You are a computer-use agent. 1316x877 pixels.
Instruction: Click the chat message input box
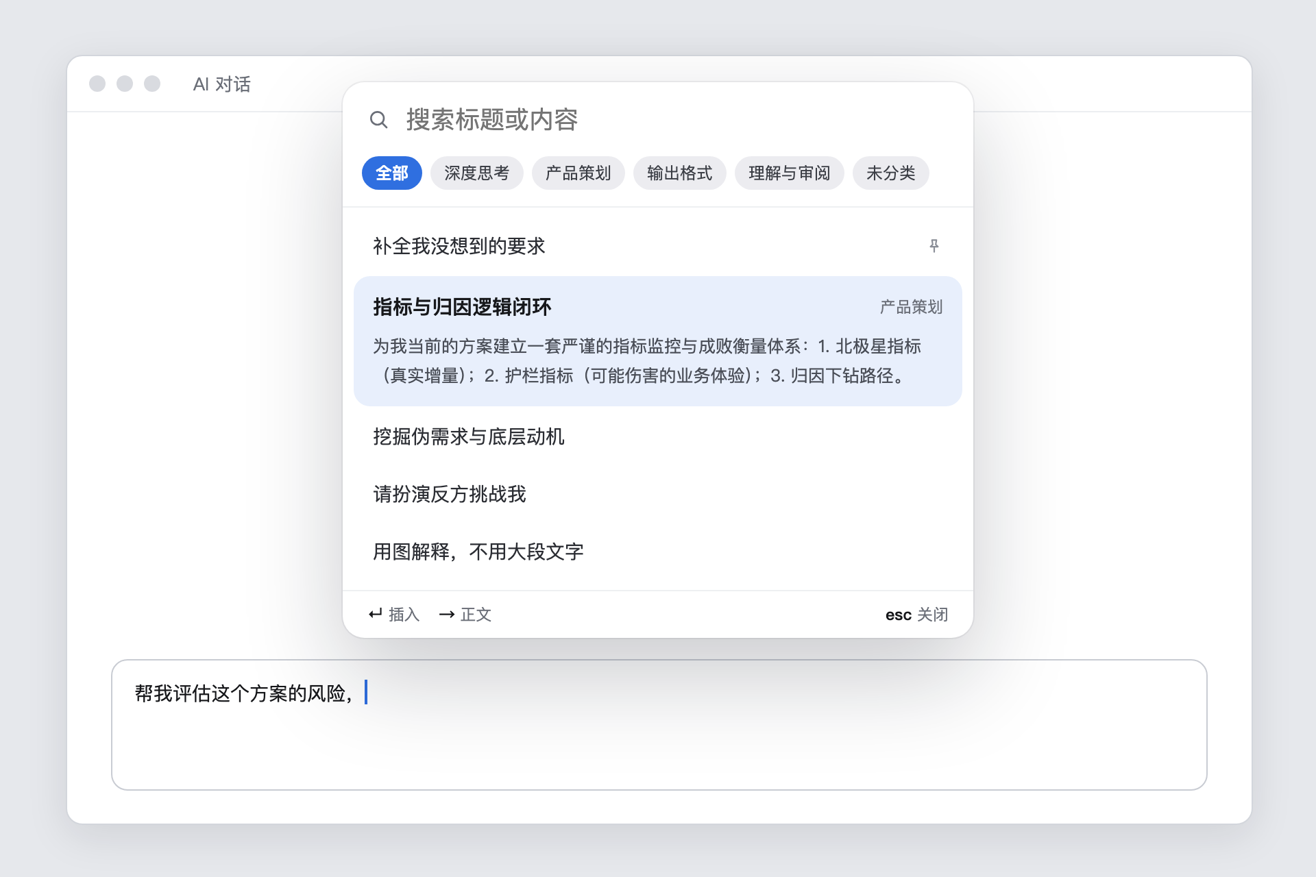tap(659, 725)
